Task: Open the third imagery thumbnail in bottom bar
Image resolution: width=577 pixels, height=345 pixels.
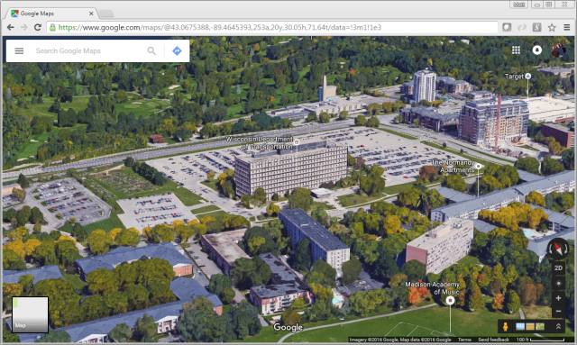Action: pyautogui.click(x=540, y=326)
